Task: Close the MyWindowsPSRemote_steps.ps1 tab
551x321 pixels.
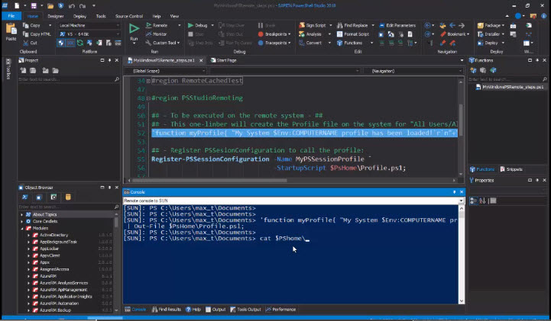Action: pyautogui.click(x=201, y=60)
